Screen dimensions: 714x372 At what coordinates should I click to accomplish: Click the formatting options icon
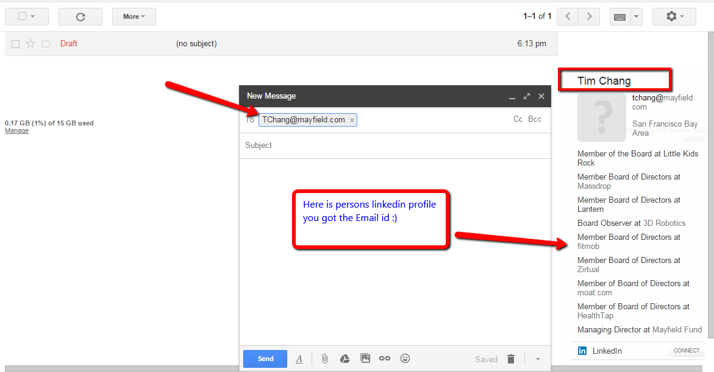pyautogui.click(x=299, y=359)
